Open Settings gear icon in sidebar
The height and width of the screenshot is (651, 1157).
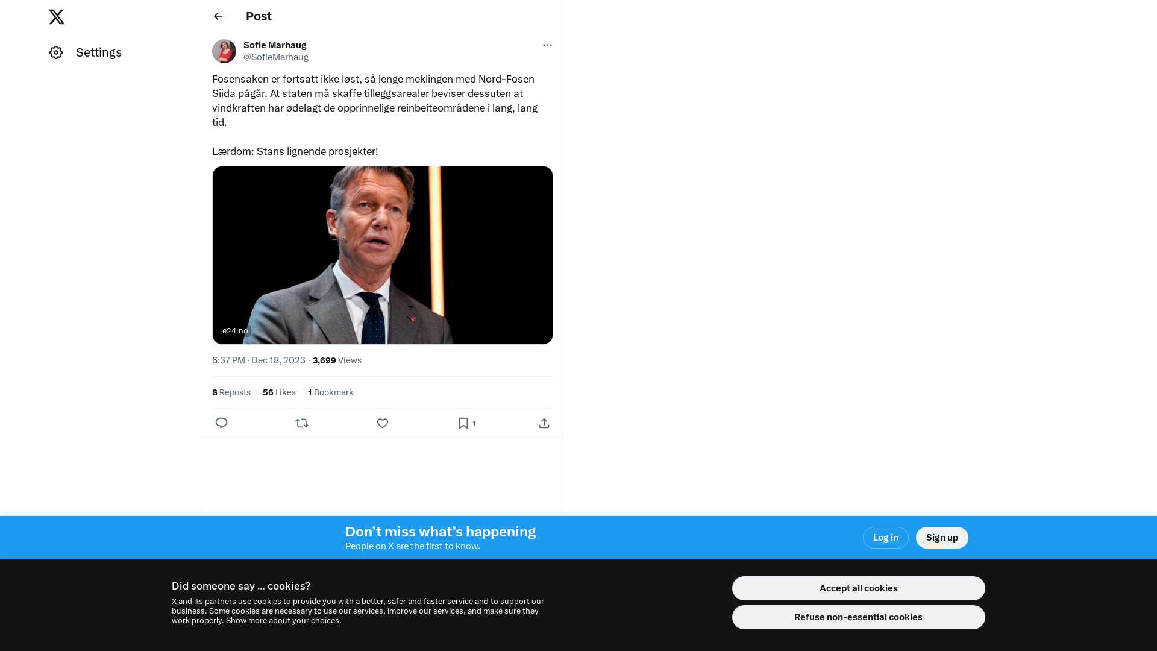[x=56, y=52]
